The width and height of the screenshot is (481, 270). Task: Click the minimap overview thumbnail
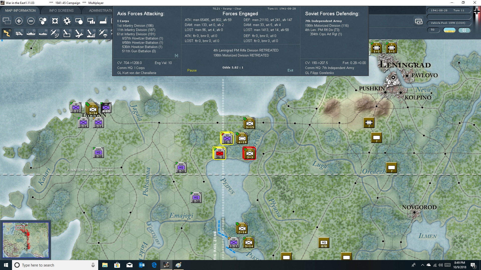[26, 240]
